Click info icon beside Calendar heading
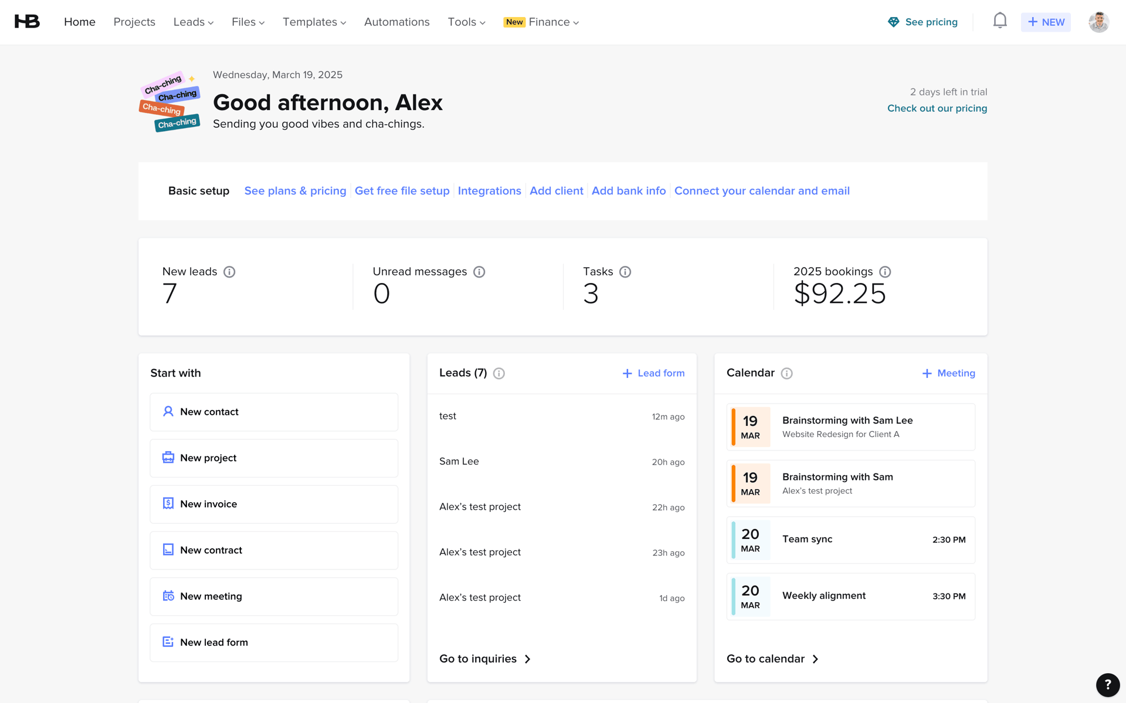 (x=787, y=373)
